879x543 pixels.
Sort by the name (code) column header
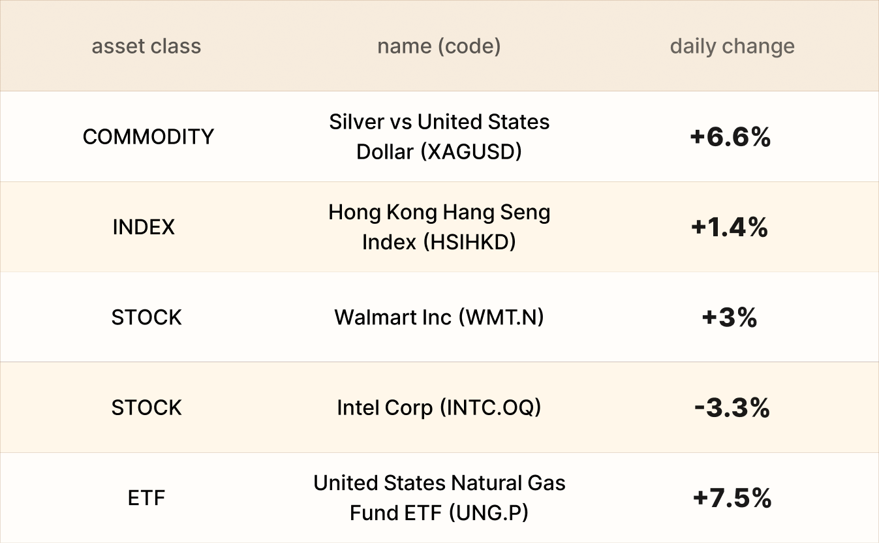coord(439,46)
